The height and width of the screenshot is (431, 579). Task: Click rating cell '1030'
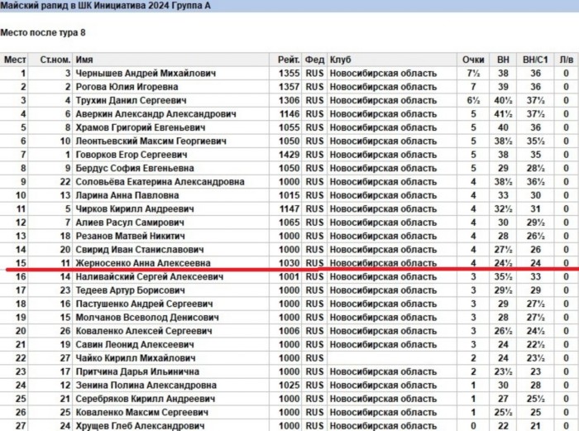tap(289, 263)
